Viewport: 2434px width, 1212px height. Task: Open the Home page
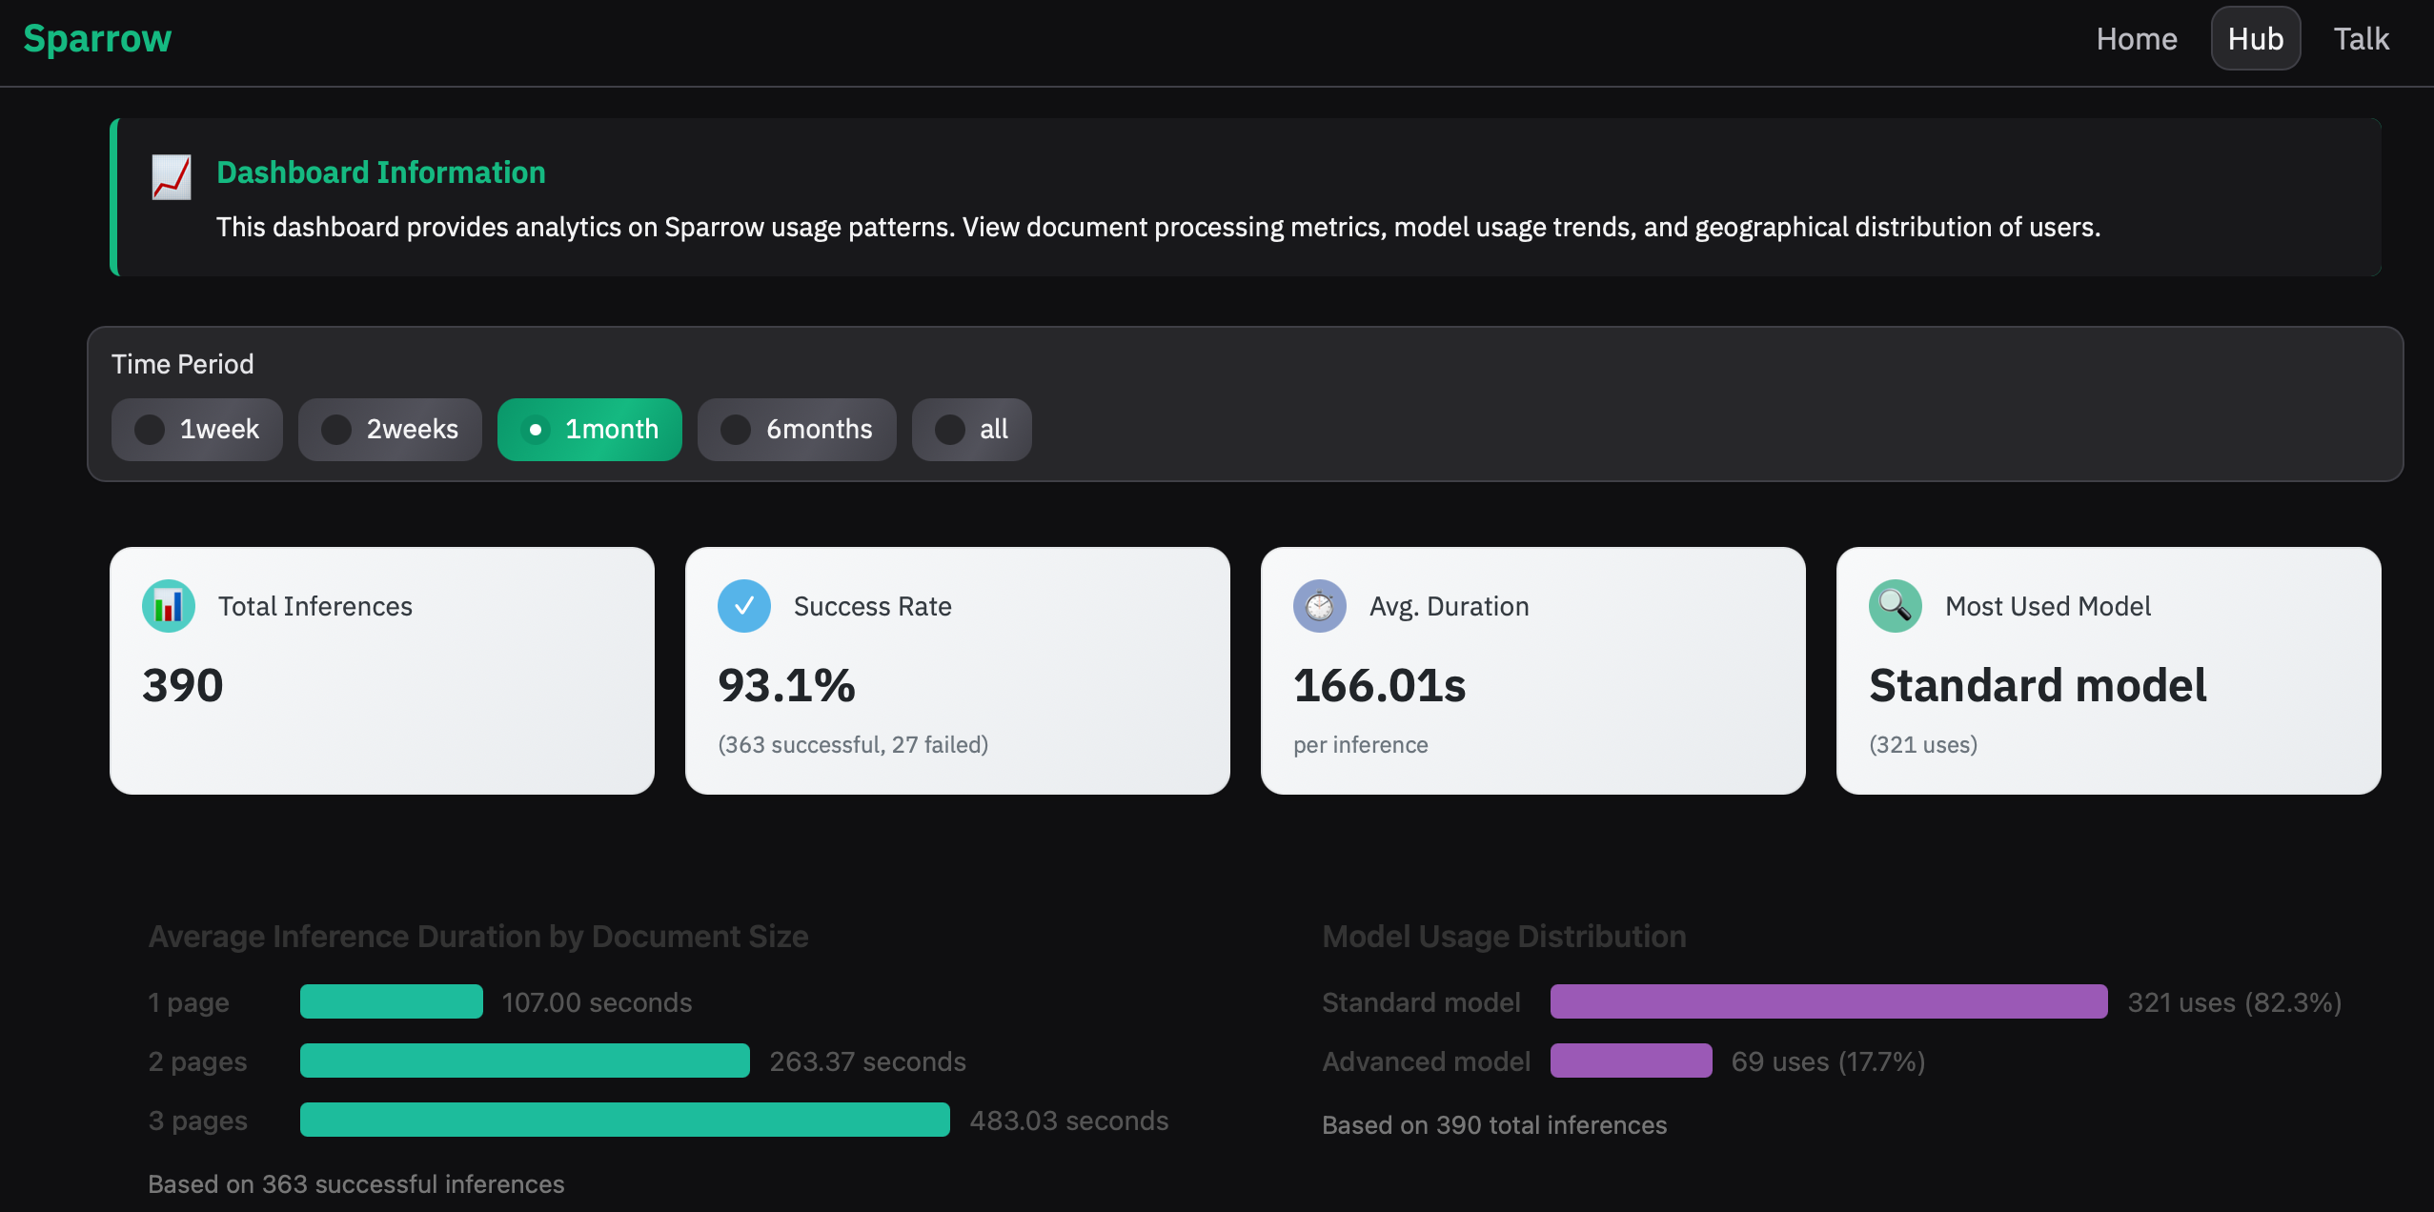pyautogui.click(x=2137, y=38)
